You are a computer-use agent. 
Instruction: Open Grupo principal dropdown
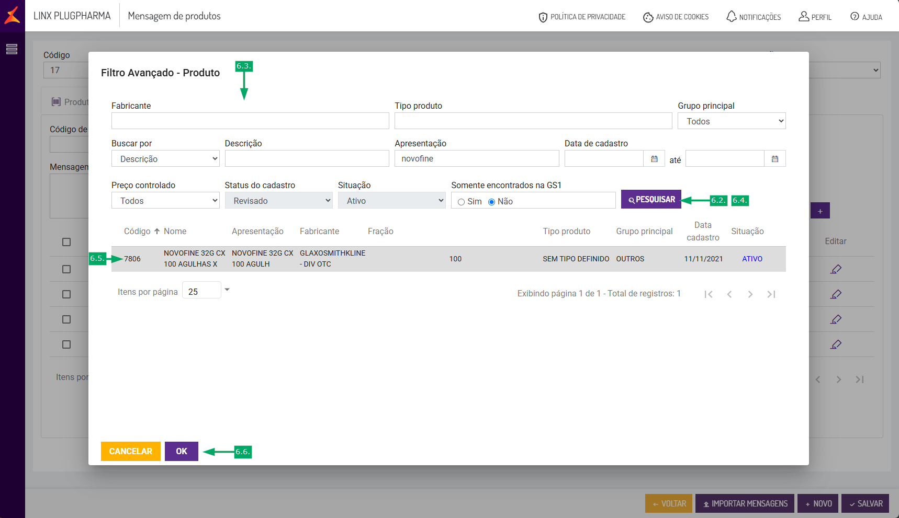click(732, 121)
